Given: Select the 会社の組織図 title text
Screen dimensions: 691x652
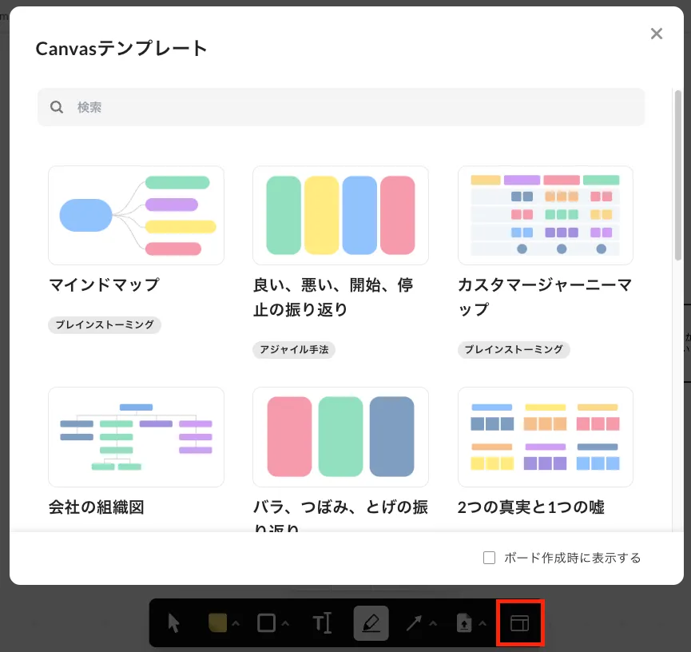Looking at the screenshot, I should click(x=97, y=507).
